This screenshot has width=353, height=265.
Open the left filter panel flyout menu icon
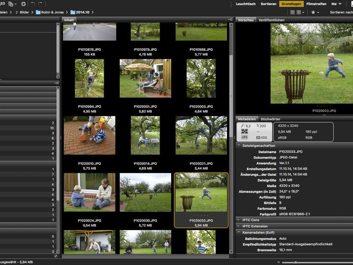(56, 83)
